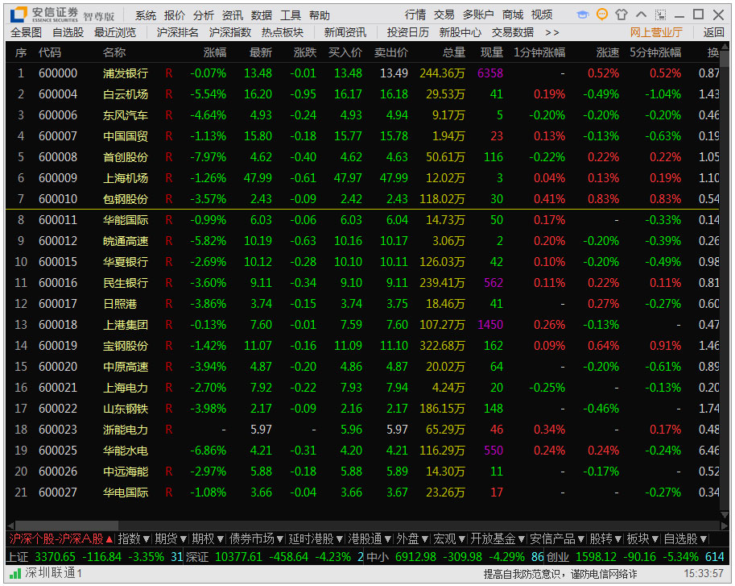Viewport: 735px width, 586px height.
Task: Select the 沪深个股-沪深A股 bottom tab
Action: click(61, 538)
